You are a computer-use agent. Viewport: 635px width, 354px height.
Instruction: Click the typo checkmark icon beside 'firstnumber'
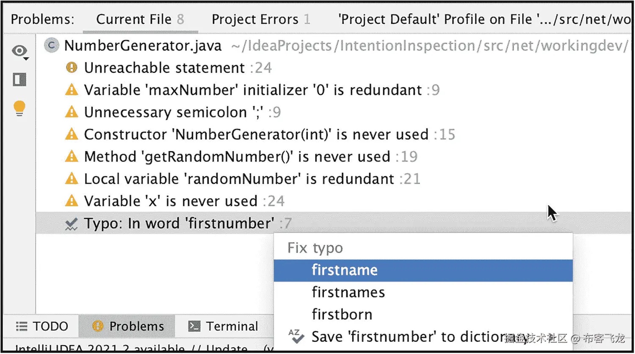point(72,224)
